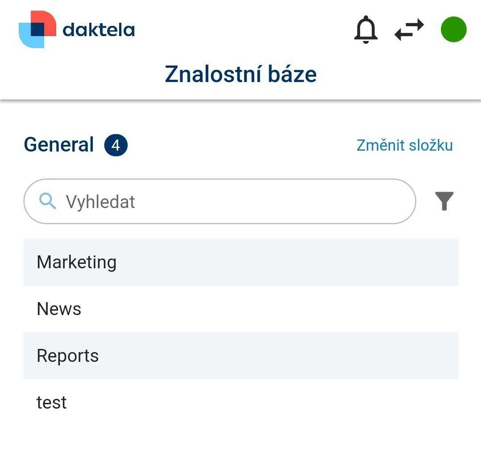Click the call transfer arrows icon
481x451 pixels.
tap(409, 29)
